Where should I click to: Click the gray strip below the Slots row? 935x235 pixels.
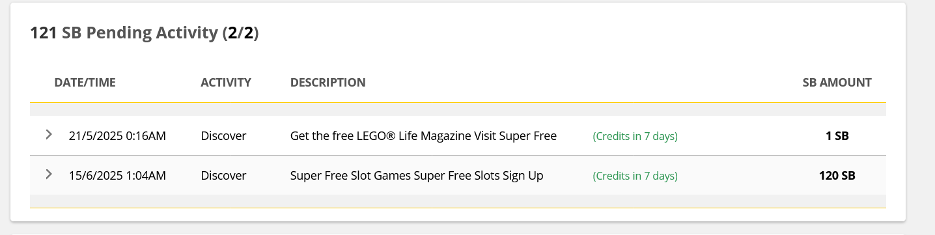click(x=458, y=201)
